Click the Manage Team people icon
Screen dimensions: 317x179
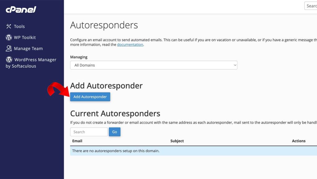click(x=8, y=48)
